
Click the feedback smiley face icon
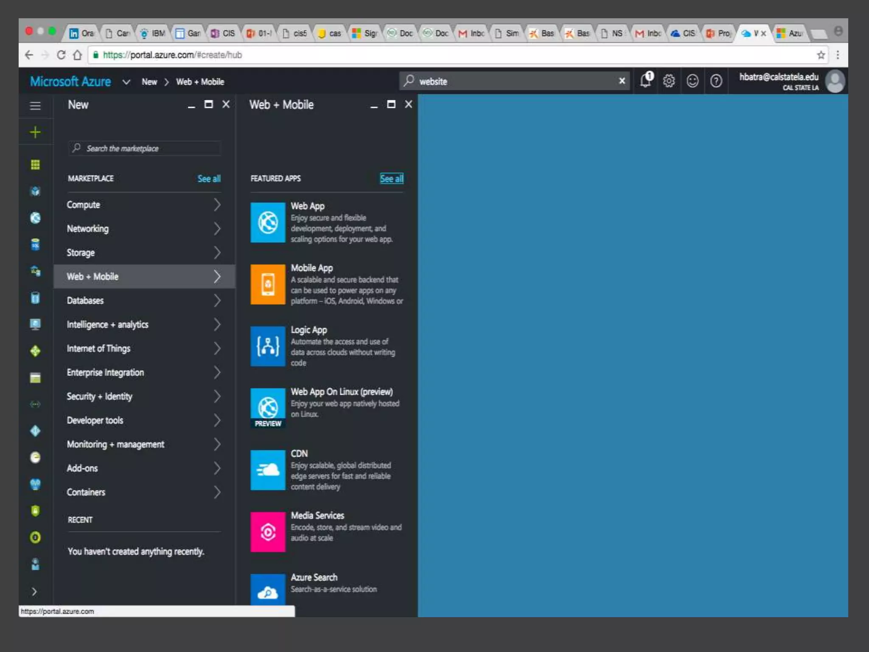pyautogui.click(x=692, y=81)
